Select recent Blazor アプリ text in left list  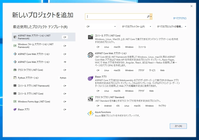coord(24,109)
